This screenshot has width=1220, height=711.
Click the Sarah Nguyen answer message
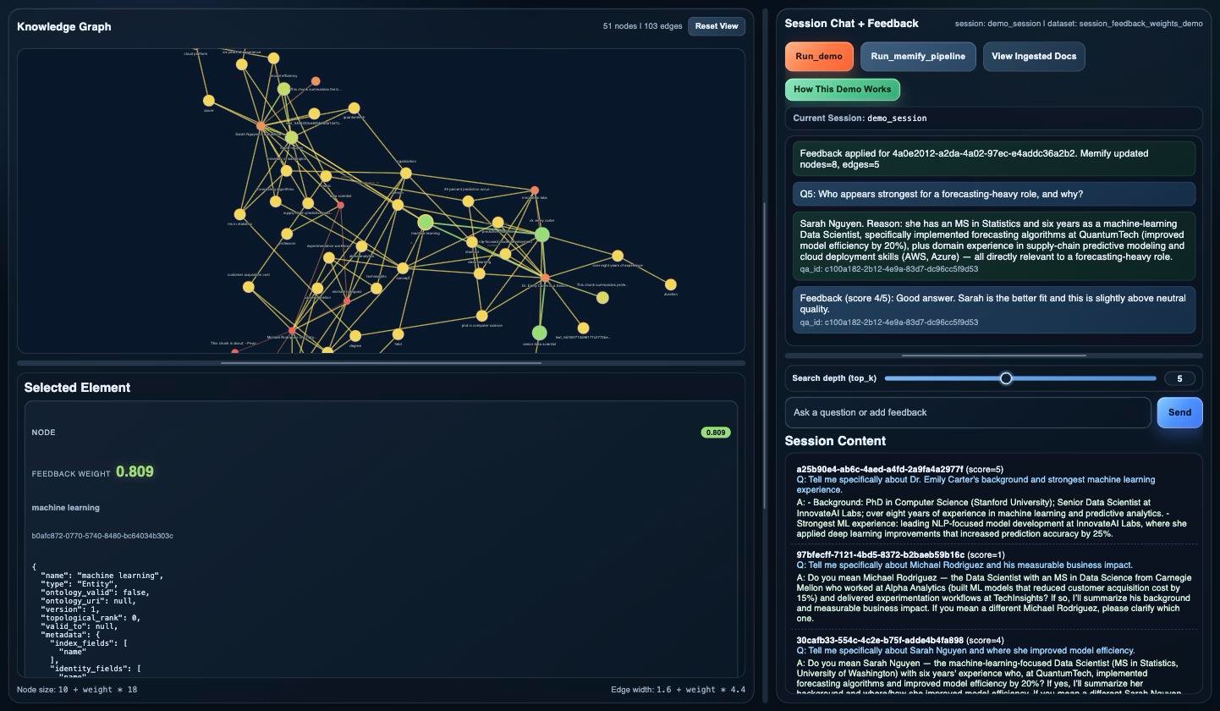coord(994,246)
